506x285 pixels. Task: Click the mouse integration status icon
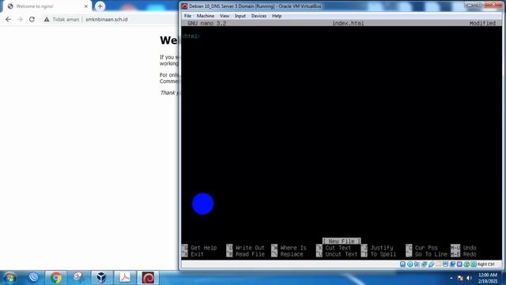pos(466,264)
